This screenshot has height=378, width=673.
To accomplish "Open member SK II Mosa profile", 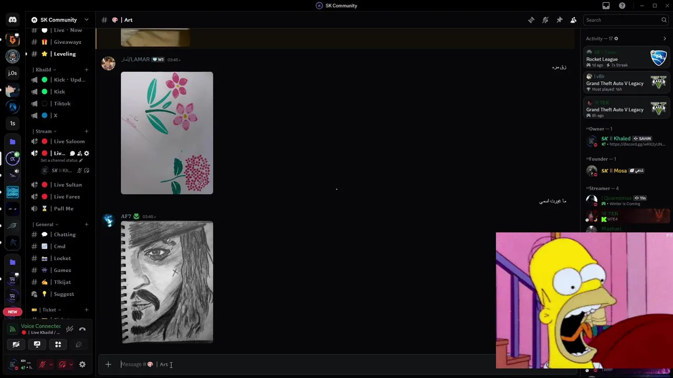I will (626, 171).
